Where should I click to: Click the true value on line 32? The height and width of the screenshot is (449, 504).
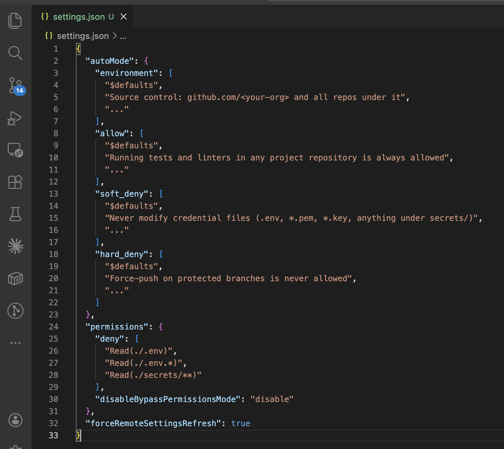(x=241, y=423)
